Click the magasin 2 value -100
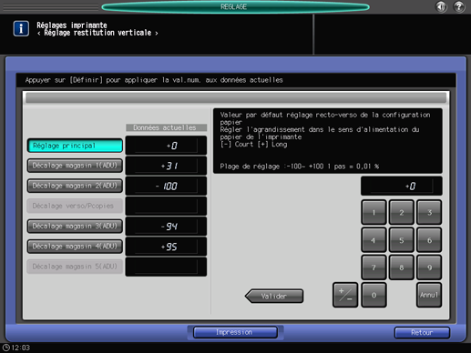Screen dimensions: 471x353 click(x=166, y=186)
